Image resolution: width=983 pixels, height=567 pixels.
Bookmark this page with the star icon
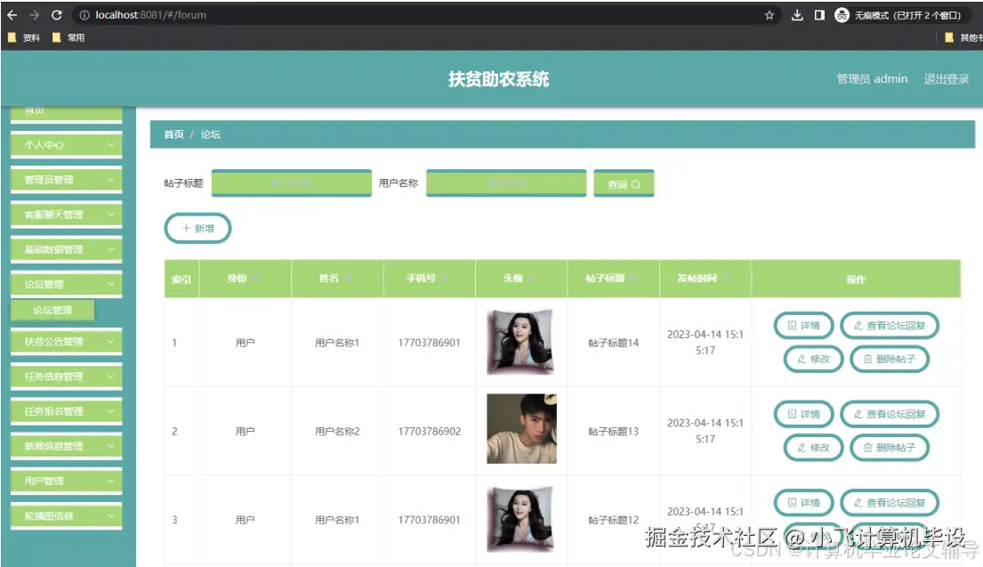pos(769,15)
